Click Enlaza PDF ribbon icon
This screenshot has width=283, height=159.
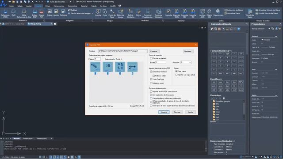(x=41, y=14)
